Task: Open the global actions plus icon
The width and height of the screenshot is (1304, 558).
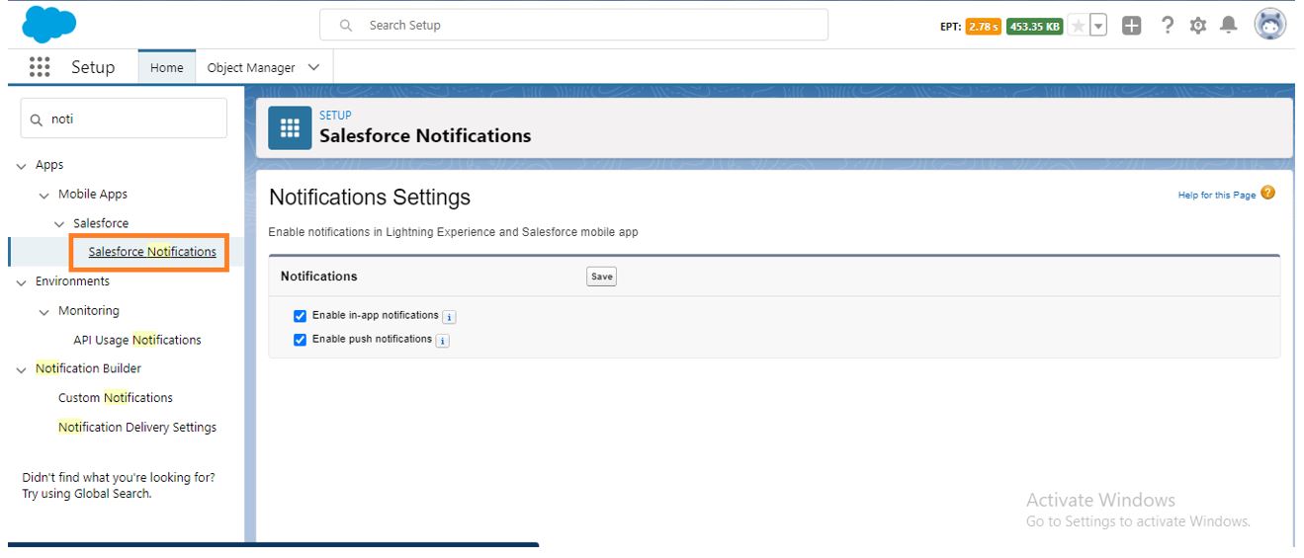Action: (1132, 27)
